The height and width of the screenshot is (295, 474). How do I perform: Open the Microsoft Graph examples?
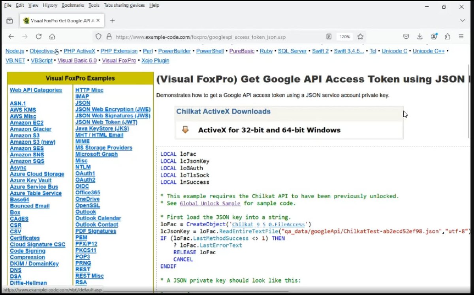(96, 154)
